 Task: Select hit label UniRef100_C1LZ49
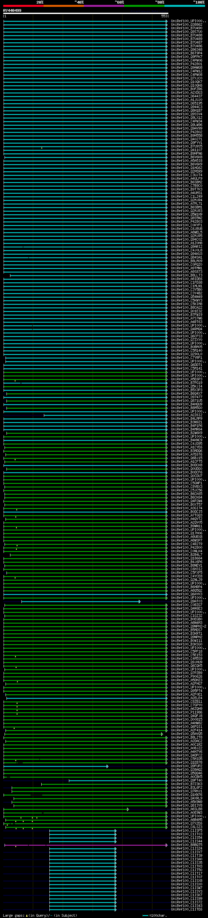click(186, 196)
